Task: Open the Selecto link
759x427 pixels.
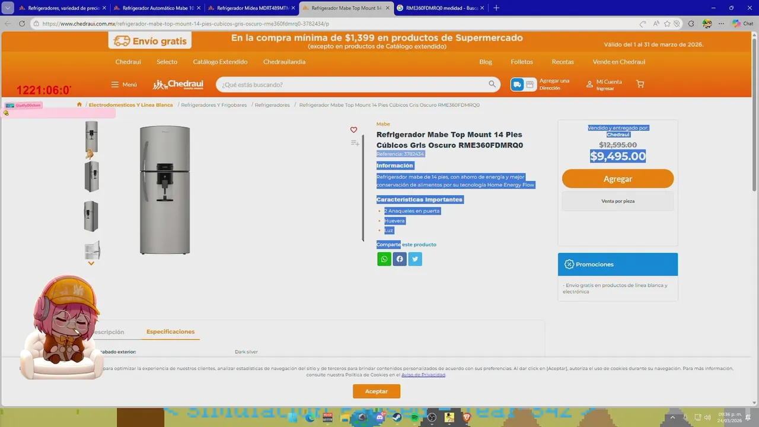Action: [x=167, y=62]
